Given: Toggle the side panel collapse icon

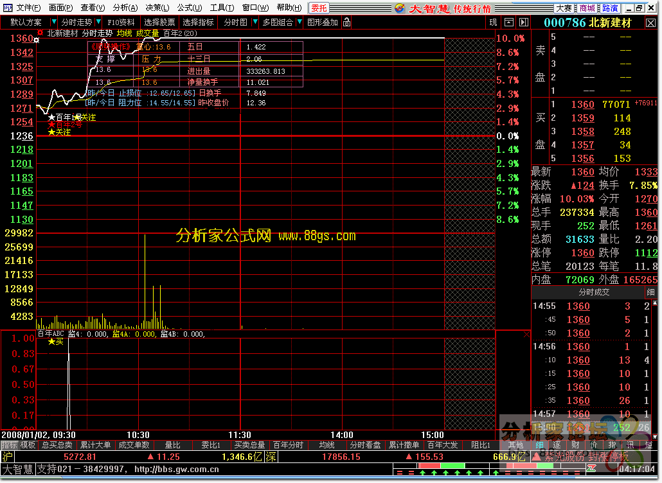Looking at the screenshot, I should (x=524, y=22).
